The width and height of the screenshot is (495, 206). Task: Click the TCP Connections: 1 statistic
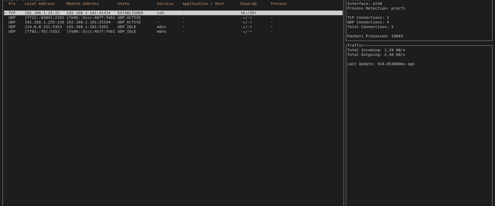(x=368, y=18)
